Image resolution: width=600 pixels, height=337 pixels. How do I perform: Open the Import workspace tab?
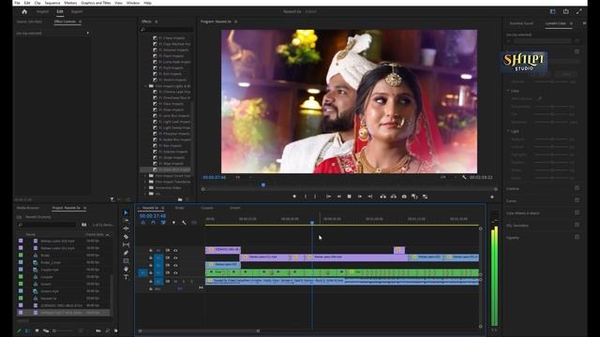coord(42,12)
